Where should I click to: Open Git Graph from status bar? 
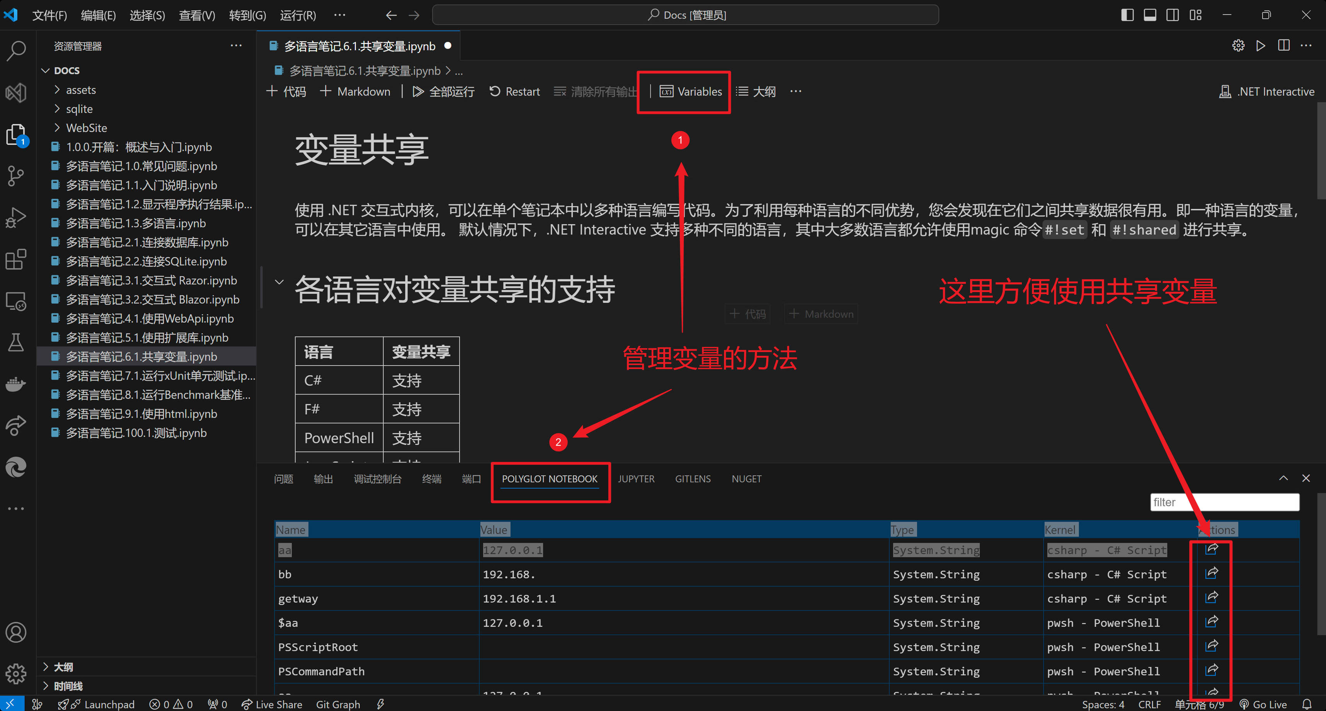pyautogui.click(x=338, y=704)
